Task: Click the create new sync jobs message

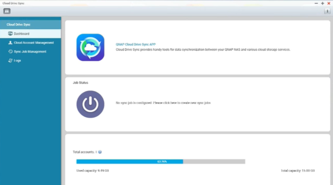Action: [x=163, y=103]
